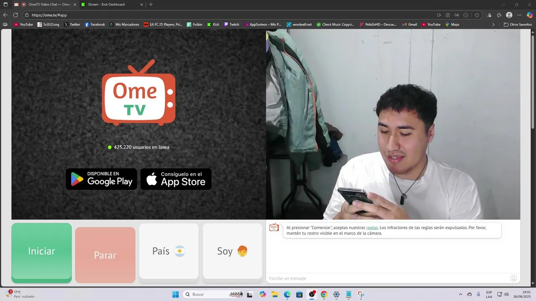The height and width of the screenshot is (301, 536).
Task: Open the Soy gender selector
Action: [x=232, y=251]
